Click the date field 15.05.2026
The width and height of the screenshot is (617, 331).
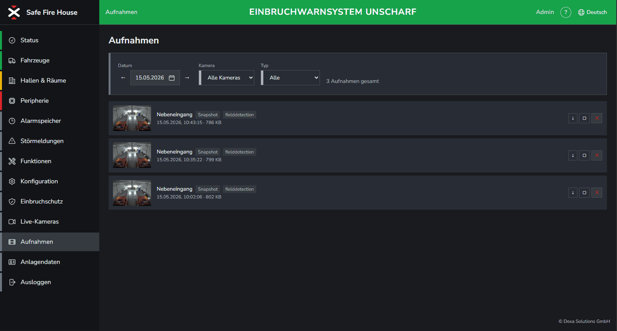(155, 78)
